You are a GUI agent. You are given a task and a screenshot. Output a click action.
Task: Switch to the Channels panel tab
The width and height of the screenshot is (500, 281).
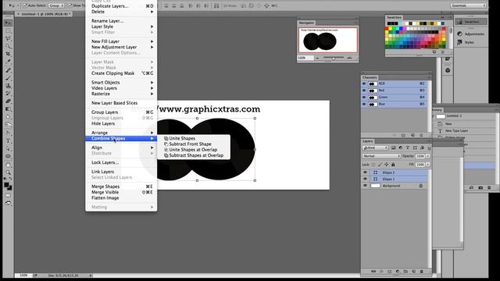coord(370,77)
